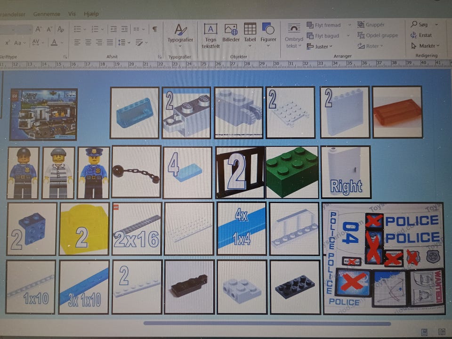Select the ball and chain picture
Image resolution: width=452 pixels, height=339 pixels.
[x=137, y=171]
